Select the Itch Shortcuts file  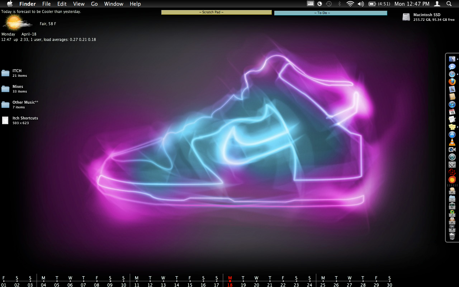[5, 120]
